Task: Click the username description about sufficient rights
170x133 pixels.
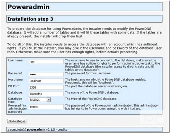Action: point(112,65)
